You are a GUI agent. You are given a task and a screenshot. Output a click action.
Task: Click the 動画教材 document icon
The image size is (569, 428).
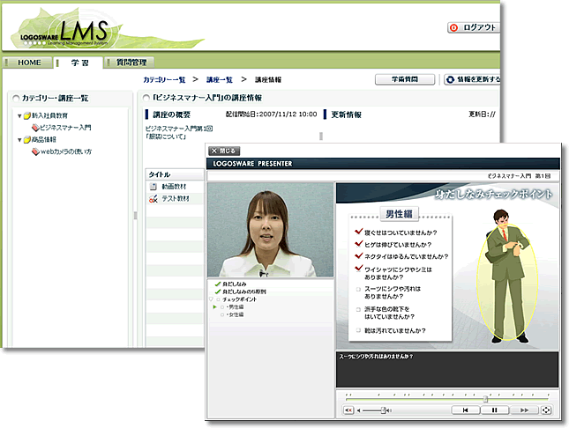pos(153,187)
